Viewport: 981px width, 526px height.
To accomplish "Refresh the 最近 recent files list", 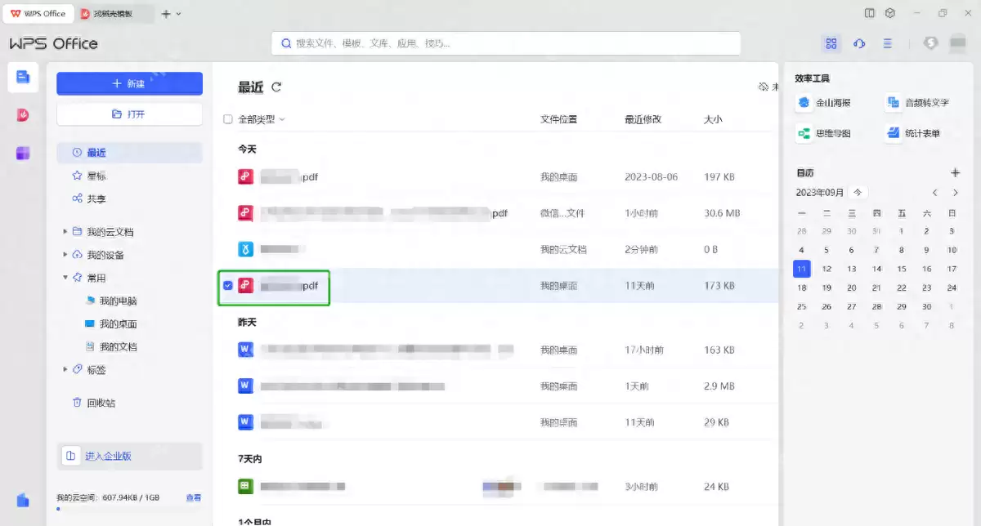I will tap(277, 87).
